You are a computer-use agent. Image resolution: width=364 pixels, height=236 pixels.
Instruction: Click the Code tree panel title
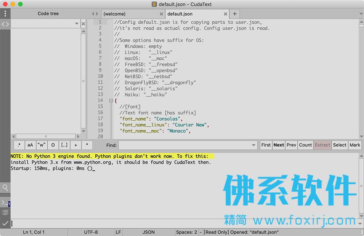click(48, 13)
